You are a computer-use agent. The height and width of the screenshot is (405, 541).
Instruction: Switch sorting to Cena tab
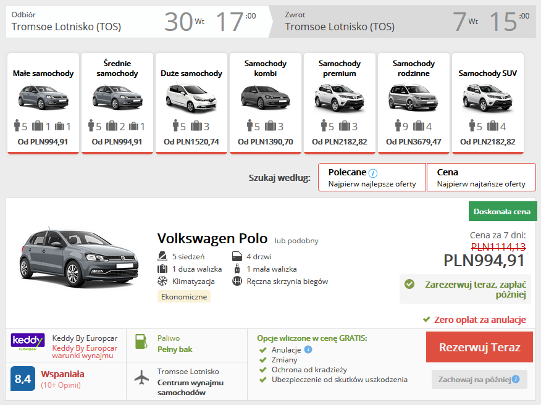pos(481,177)
